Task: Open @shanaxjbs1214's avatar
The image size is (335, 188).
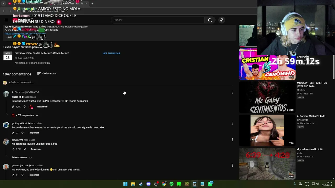Action: (x=6, y=167)
